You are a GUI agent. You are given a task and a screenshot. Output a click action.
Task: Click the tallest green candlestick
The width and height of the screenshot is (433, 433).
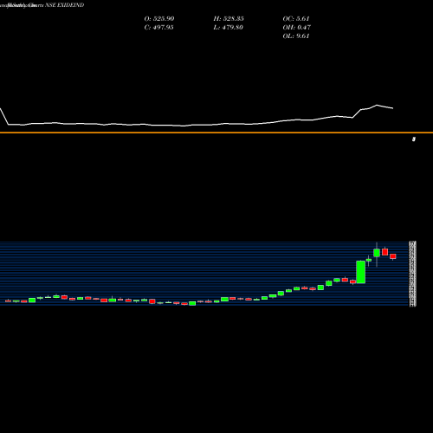point(361,272)
